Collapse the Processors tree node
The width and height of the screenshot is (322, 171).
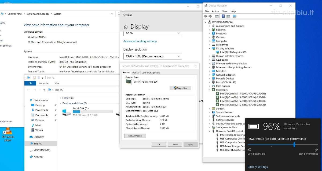210,90
